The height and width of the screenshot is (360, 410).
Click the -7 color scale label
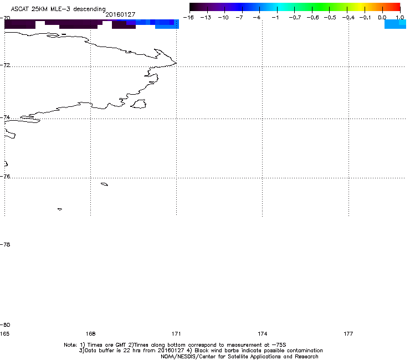(x=239, y=18)
